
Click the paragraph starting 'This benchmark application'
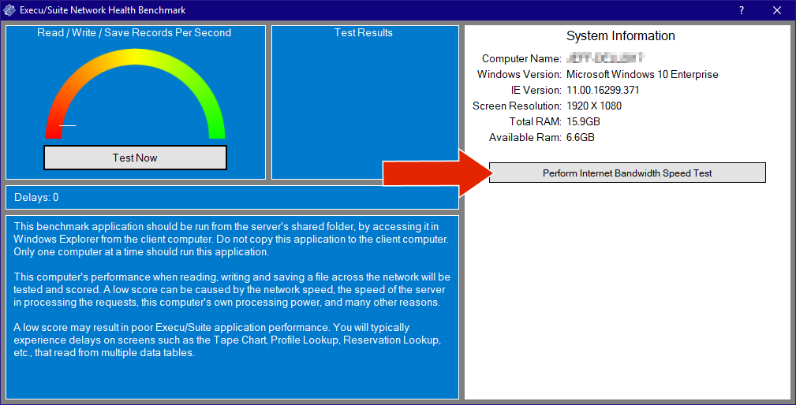coord(231,239)
